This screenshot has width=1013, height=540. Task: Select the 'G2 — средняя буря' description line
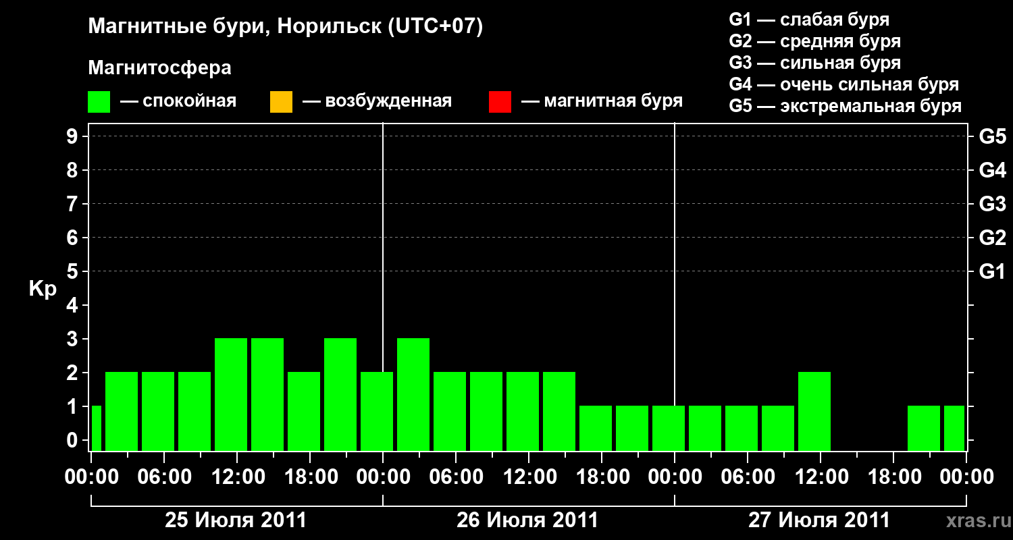pos(815,41)
